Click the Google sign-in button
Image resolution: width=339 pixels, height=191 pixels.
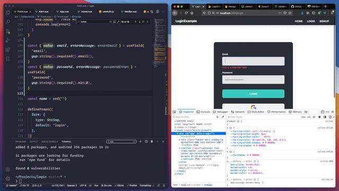coord(253,107)
